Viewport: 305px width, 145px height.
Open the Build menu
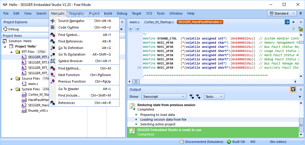(x=108, y=13)
